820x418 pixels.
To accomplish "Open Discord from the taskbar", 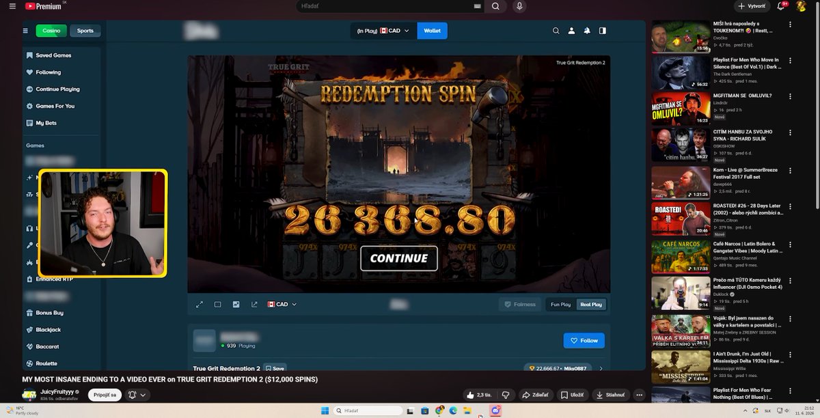I will point(496,410).
